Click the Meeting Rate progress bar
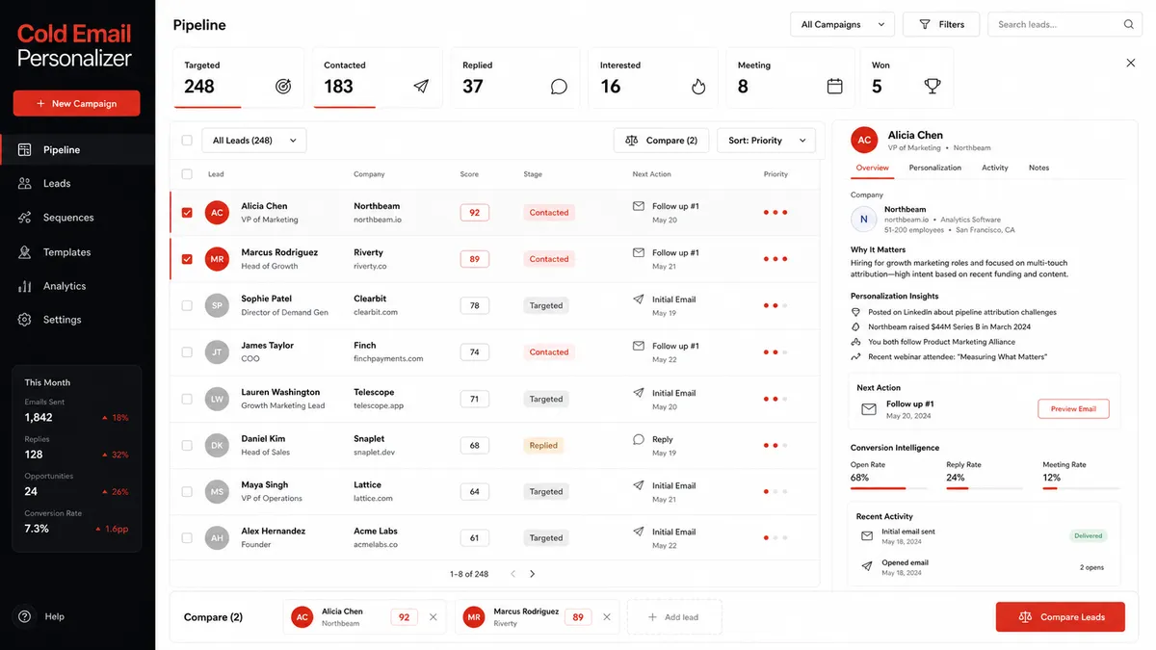 pyautogui.click(x=1081, y=488)
